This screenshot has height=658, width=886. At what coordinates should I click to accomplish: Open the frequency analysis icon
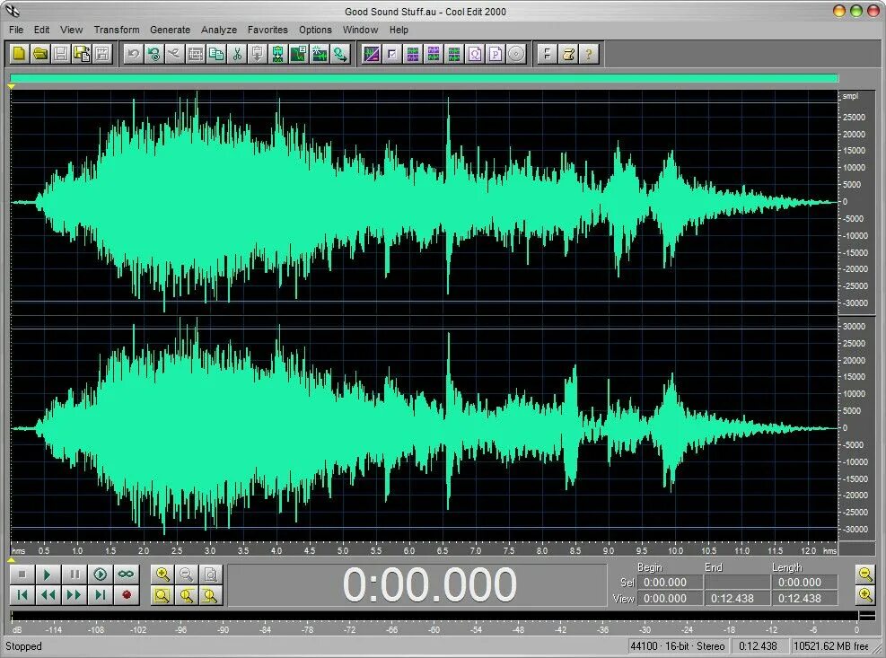click(475, 54)
